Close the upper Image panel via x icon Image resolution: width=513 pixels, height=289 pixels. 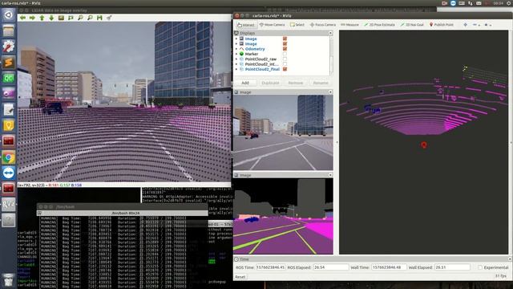(x=330, y=92)
